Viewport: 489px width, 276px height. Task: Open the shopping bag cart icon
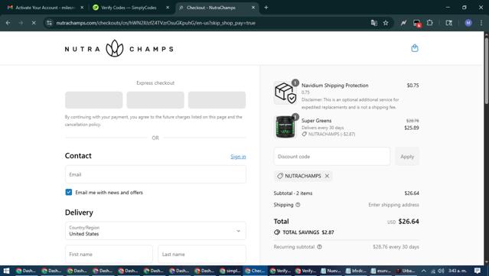pos(415,48)
